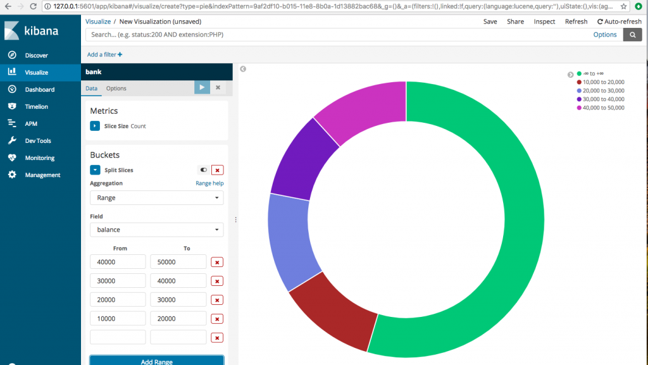
Task: Select the Visualize bar chart icon
Action: pyautogui.click(x=13, y=72)
